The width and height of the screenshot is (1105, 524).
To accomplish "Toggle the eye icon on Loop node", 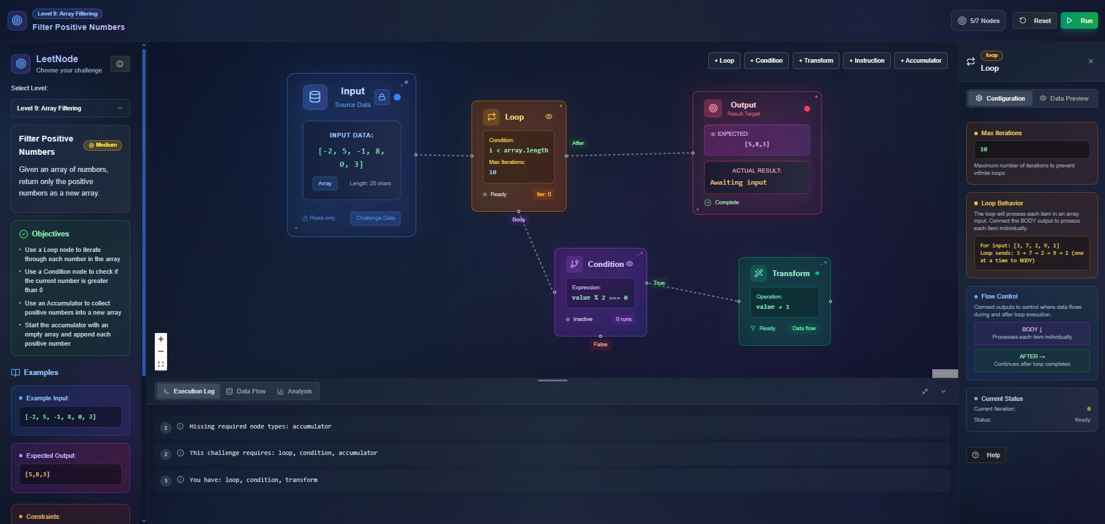I will click(x=549, y=117).
